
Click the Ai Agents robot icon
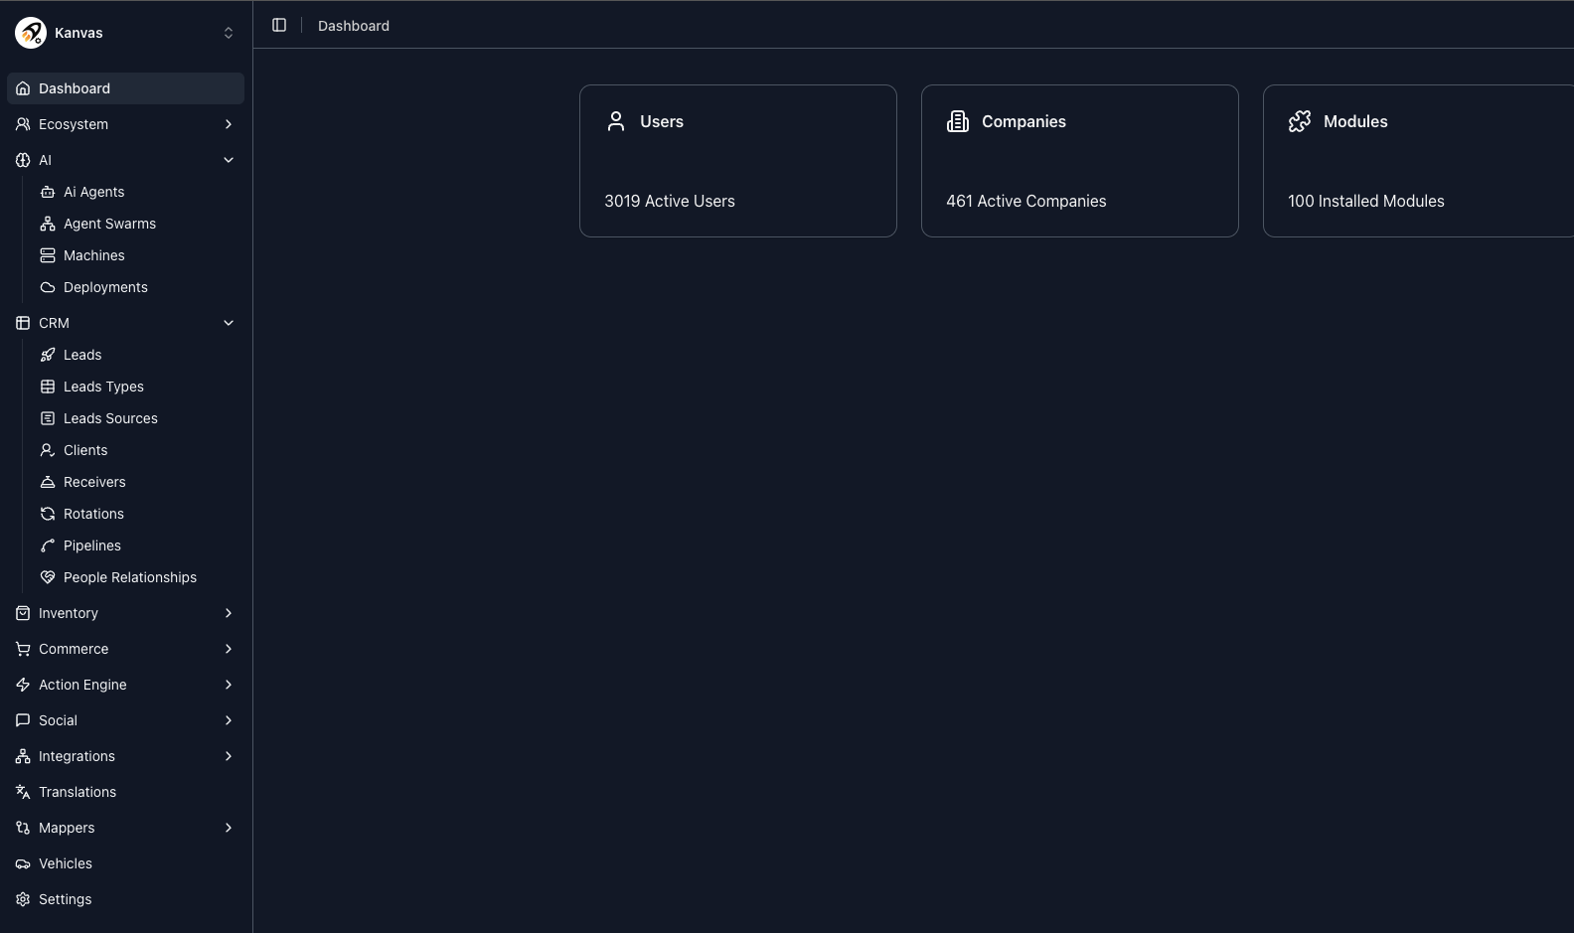pyautogui.click(x=48, y=192)
